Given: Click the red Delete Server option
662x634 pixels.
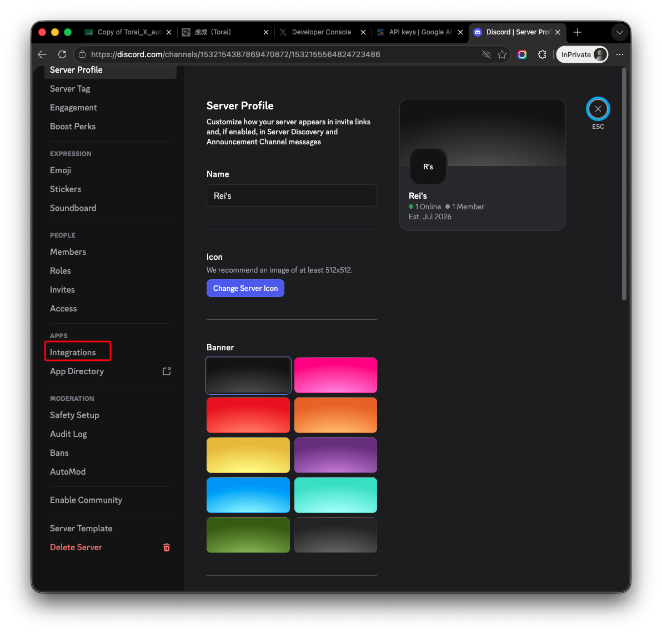Looking at the screenshot, I should (x=110, y=547).
